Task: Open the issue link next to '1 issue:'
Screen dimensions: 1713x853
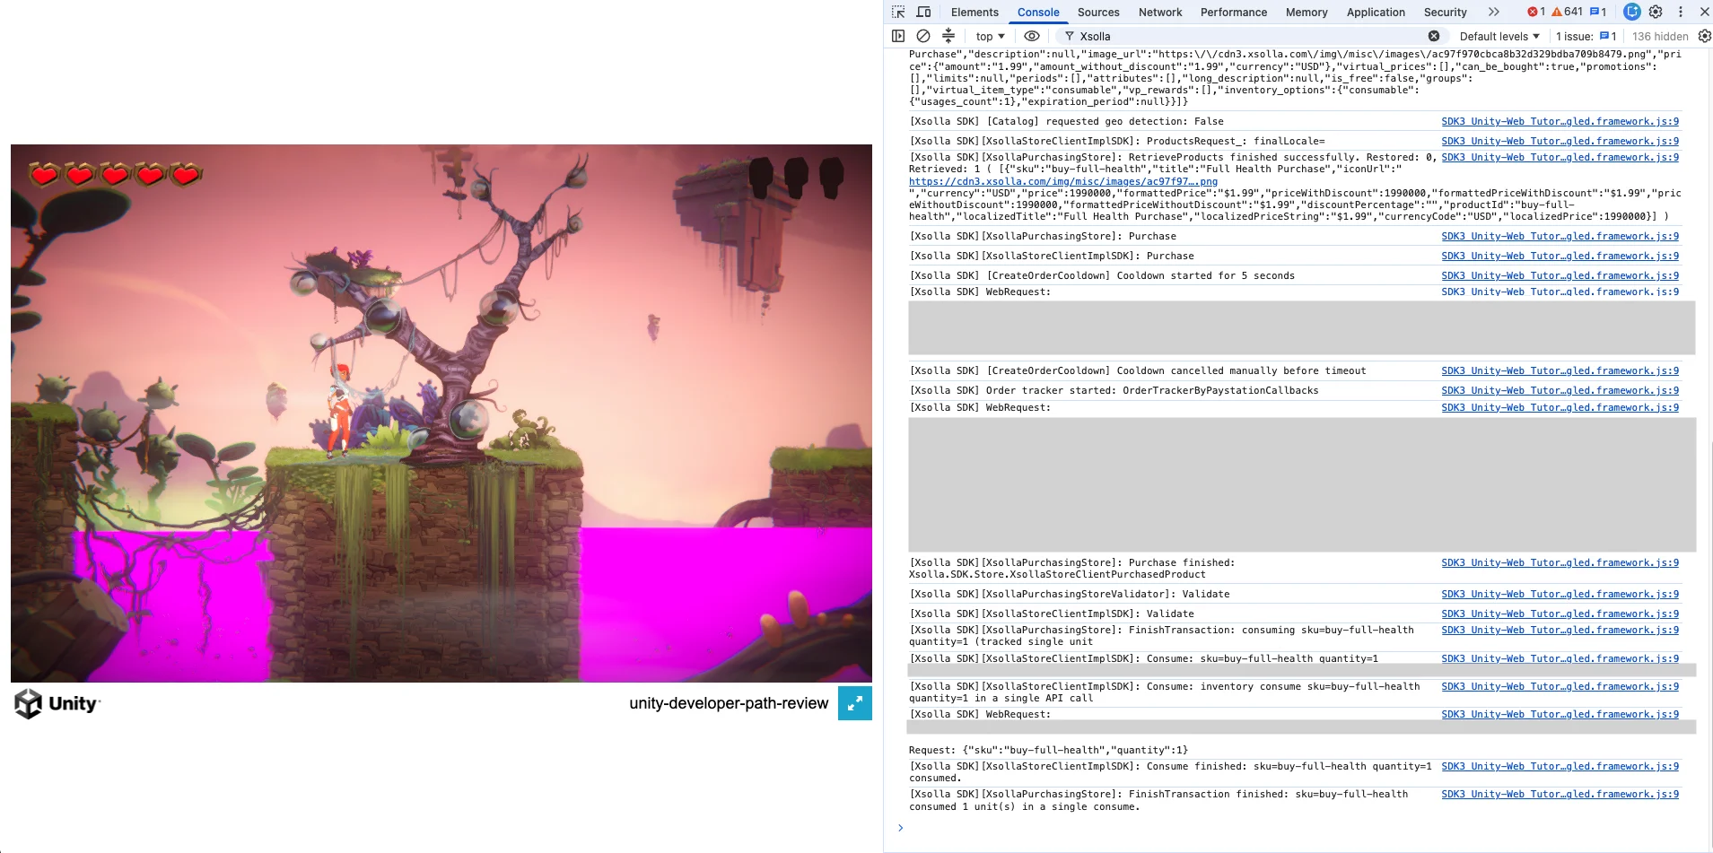Action: point(1608,36)
